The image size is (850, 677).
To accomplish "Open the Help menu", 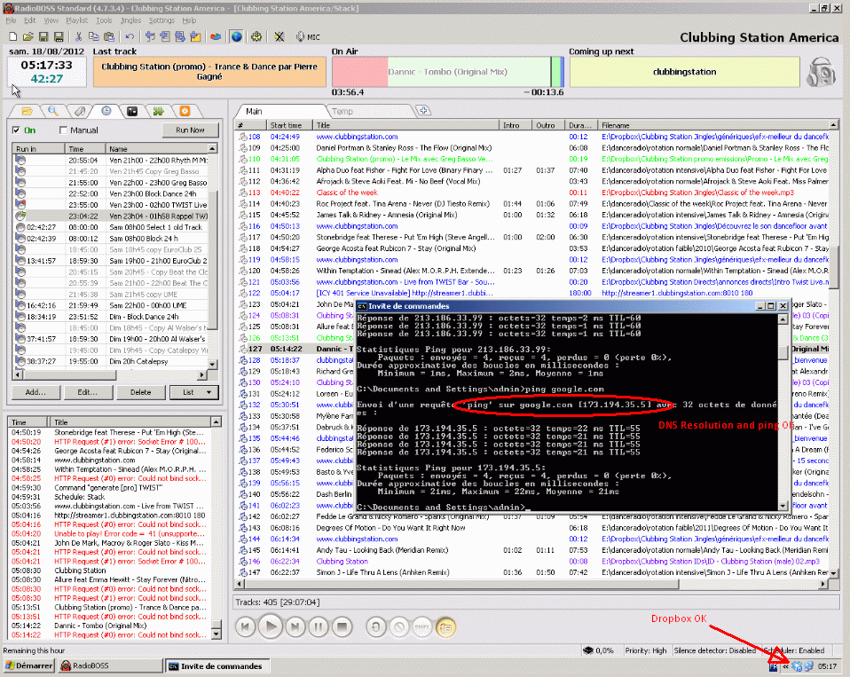I will pos(189,20).
